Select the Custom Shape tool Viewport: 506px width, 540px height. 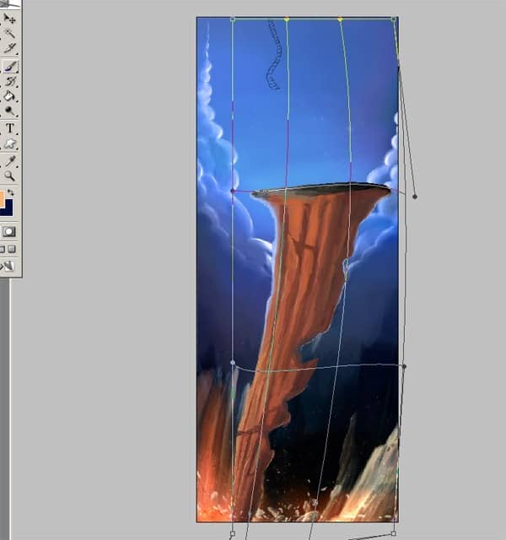[9, 144]
